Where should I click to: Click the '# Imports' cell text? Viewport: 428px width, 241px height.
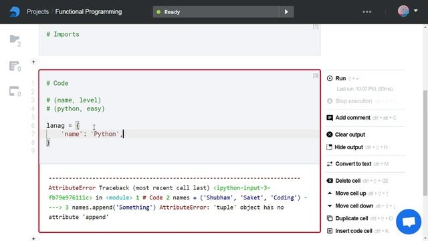tap(63, 34)
